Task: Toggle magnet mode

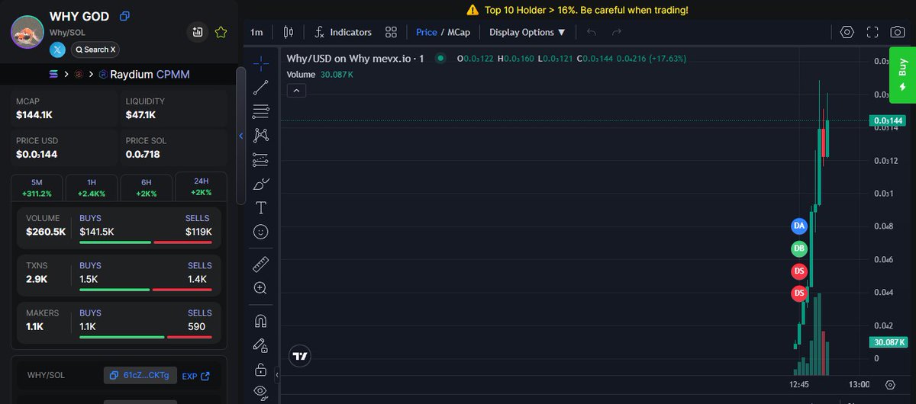Action: tap(261, 321)
